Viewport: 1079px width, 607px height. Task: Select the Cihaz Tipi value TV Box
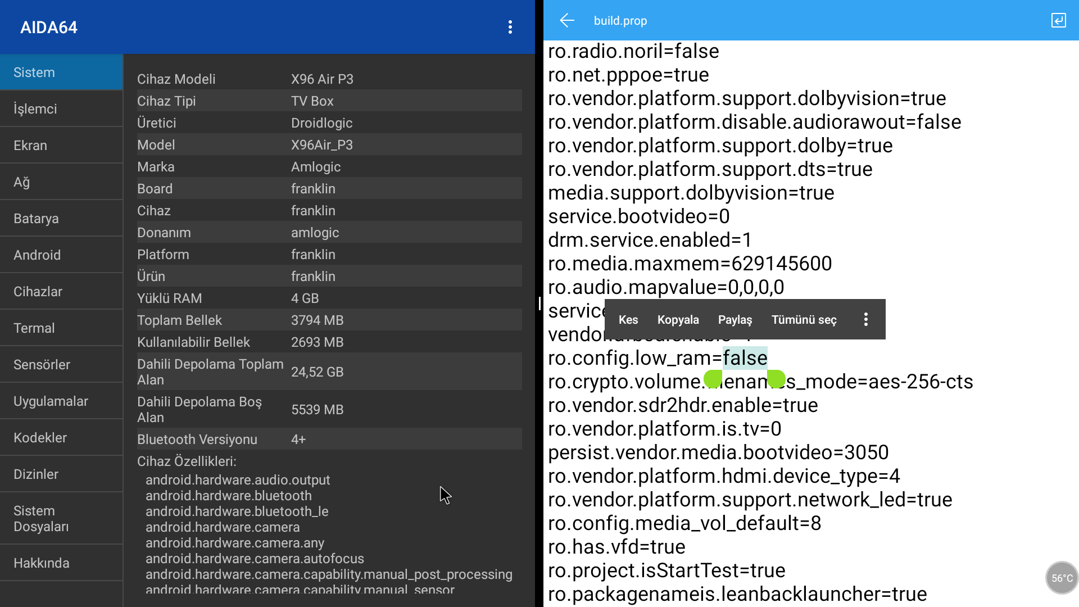point(312,101)
